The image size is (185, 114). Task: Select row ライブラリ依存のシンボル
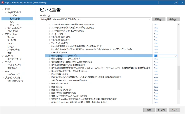click(x=61, y=37)
